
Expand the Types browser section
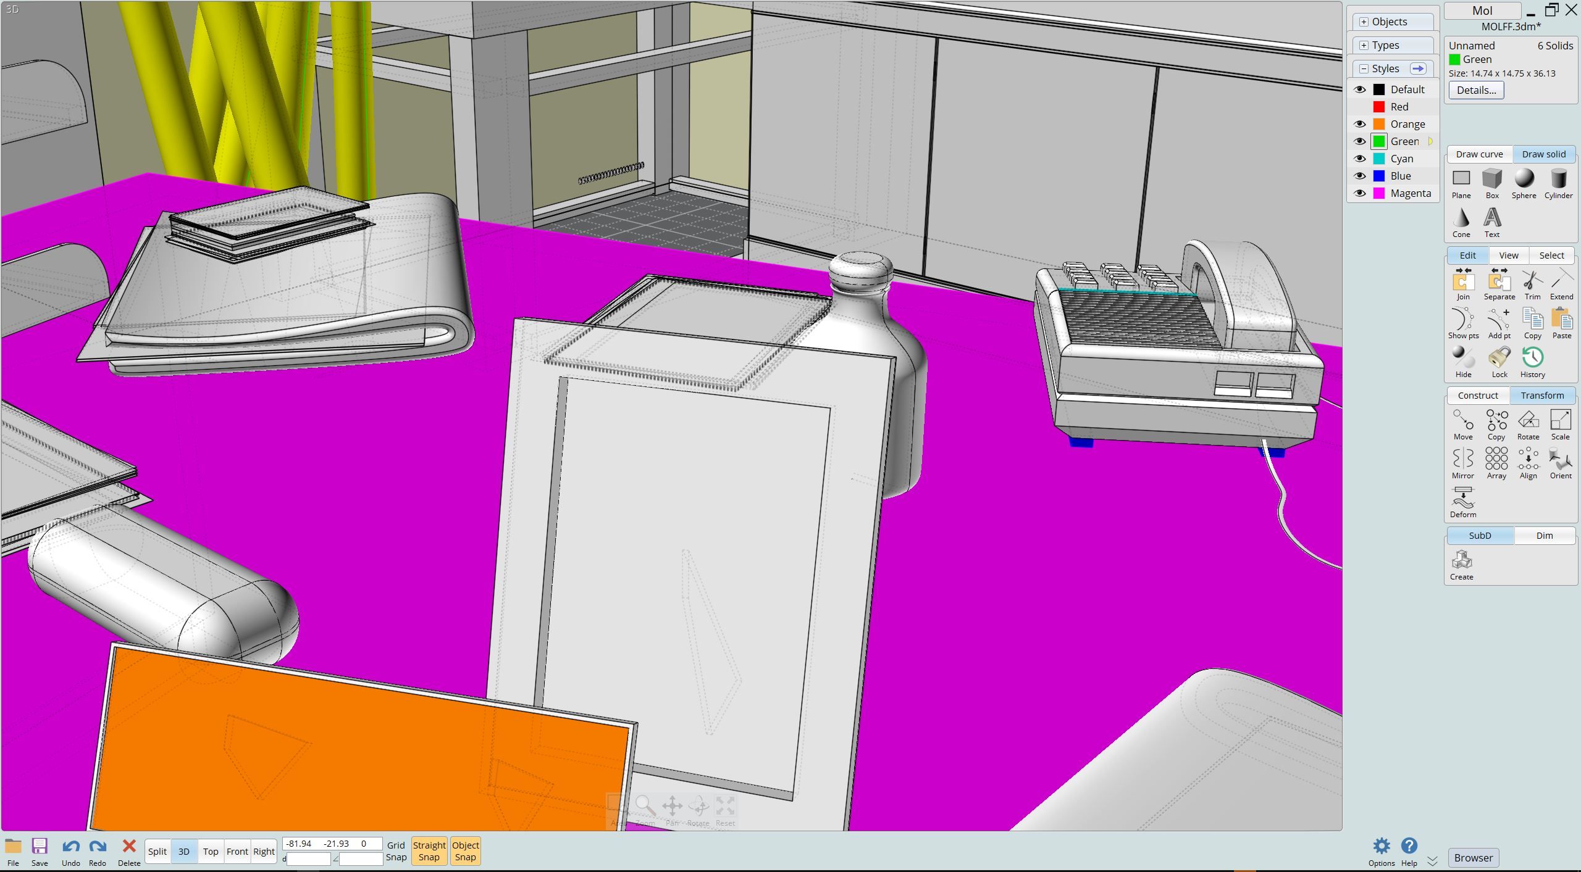[x=1364, y=45]
